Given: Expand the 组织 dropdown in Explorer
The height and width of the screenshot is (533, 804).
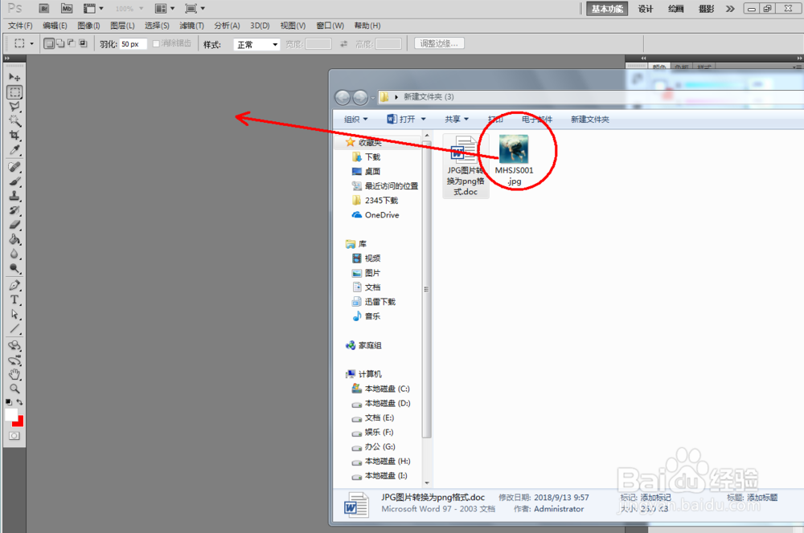Looking at the screenshot, I should (x=356, y=120).
